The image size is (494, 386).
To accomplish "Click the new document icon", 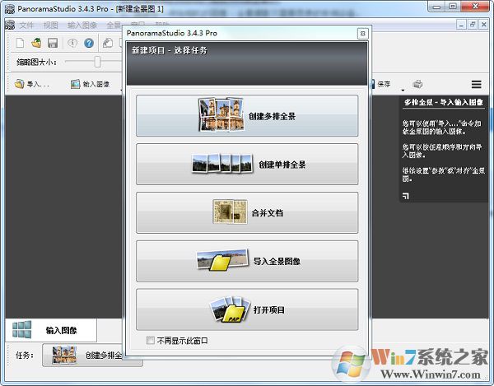I will [x=21, y=43].
